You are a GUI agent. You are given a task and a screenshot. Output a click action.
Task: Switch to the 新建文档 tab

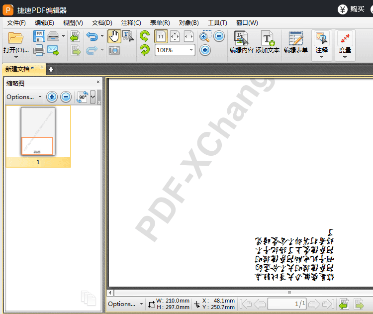(x=19, y=69)
